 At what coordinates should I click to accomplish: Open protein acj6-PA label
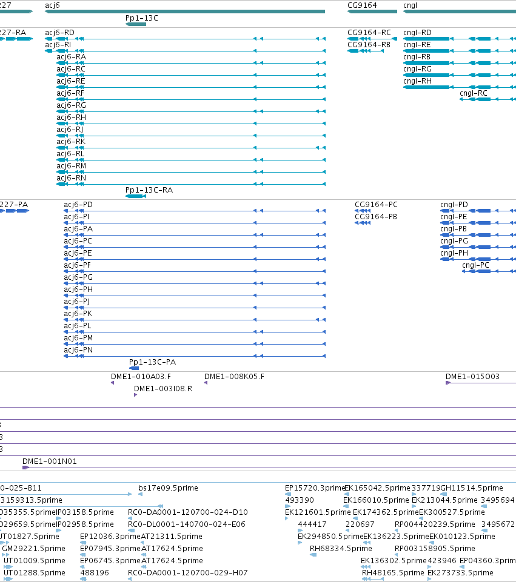coord(78,229)
